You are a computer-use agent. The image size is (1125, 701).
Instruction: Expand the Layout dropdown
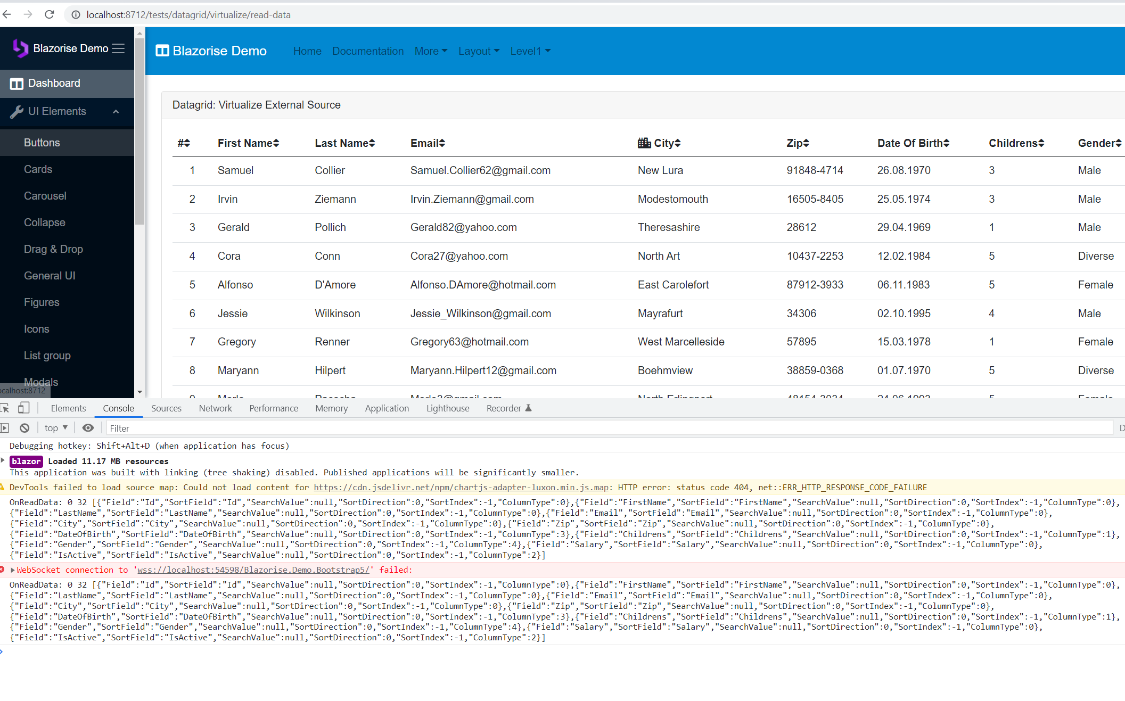(479, 51)
